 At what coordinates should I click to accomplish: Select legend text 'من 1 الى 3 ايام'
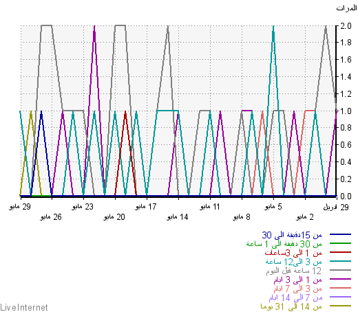click(x=297, y=280)
